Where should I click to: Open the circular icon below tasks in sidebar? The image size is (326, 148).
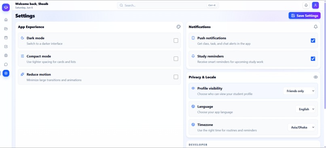6,55
